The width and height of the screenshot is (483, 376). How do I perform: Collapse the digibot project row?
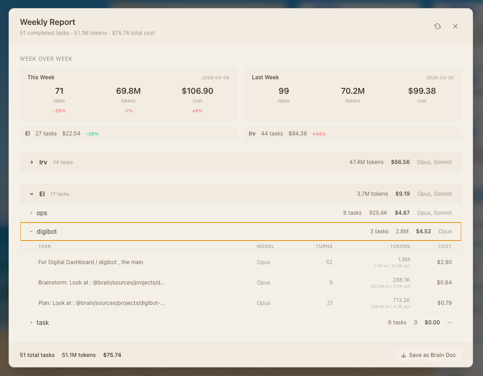tap(240, 231)
